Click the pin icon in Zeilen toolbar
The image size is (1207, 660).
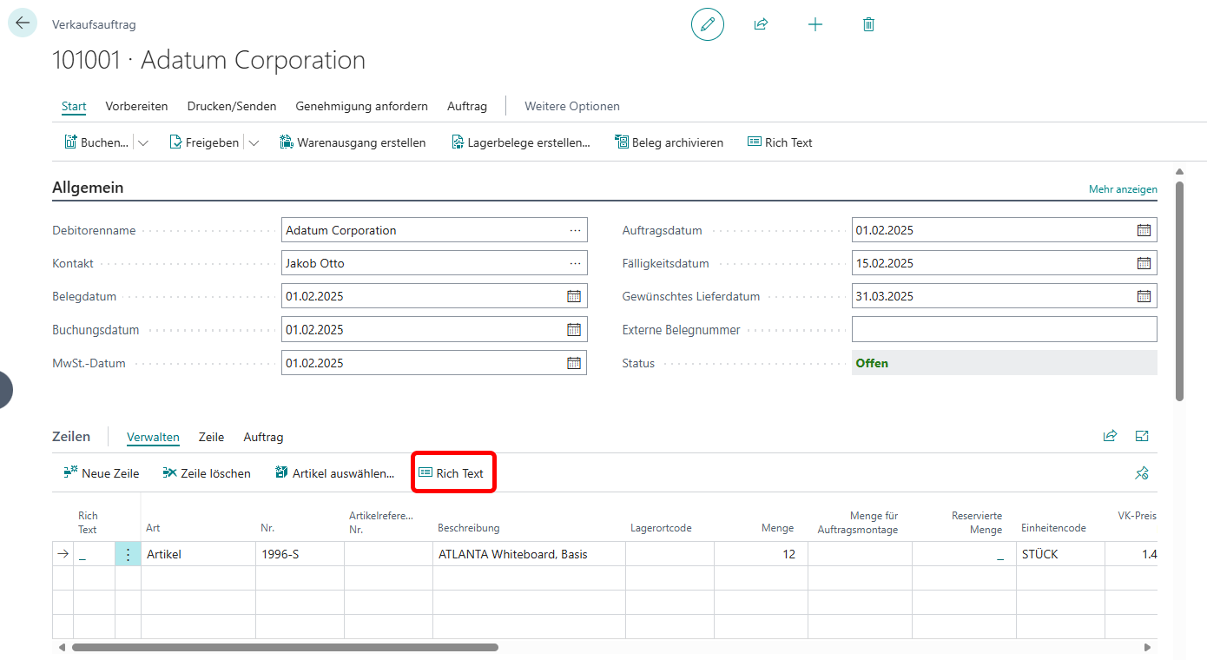pos(1142,473)
